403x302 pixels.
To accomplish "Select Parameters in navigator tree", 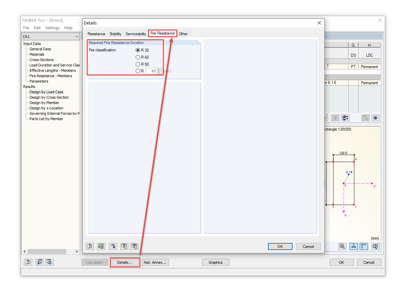I will tap(39, 81).
